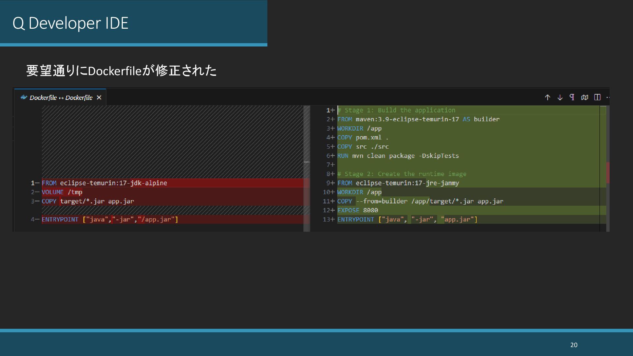Click the removed VOLUME /tmp line

[62, 192]
